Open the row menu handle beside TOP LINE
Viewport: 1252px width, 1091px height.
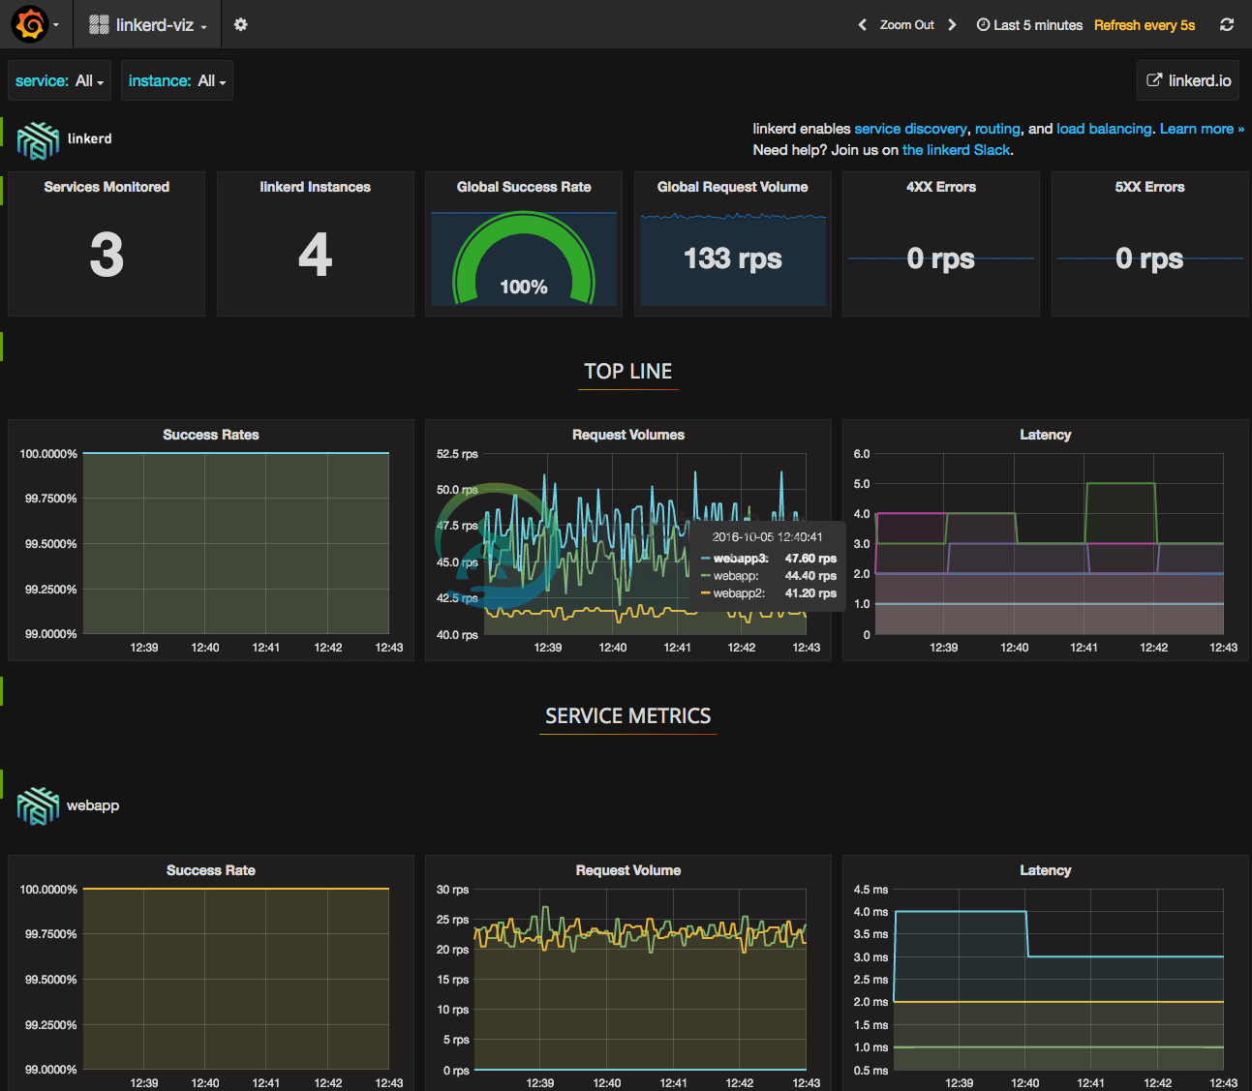(2, 347)
